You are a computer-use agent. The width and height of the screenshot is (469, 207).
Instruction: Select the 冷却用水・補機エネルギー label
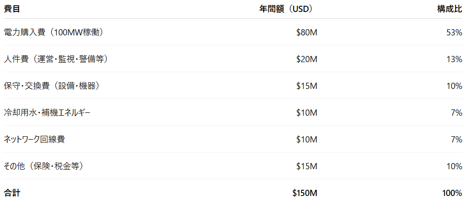[47, 113]
